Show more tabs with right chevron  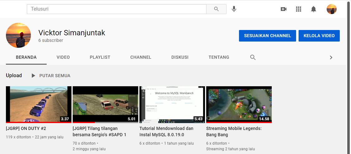(x=331, y=57)
